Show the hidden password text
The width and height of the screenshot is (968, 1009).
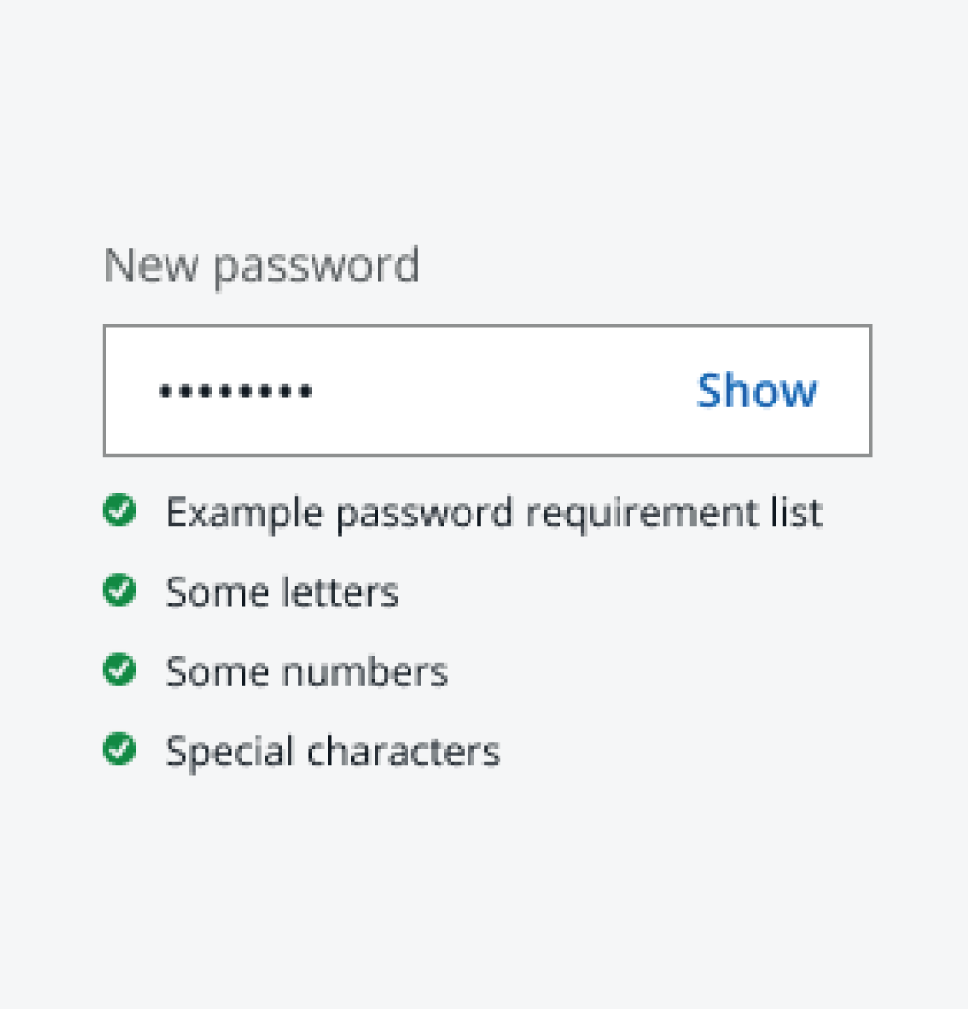coord(756,390)
